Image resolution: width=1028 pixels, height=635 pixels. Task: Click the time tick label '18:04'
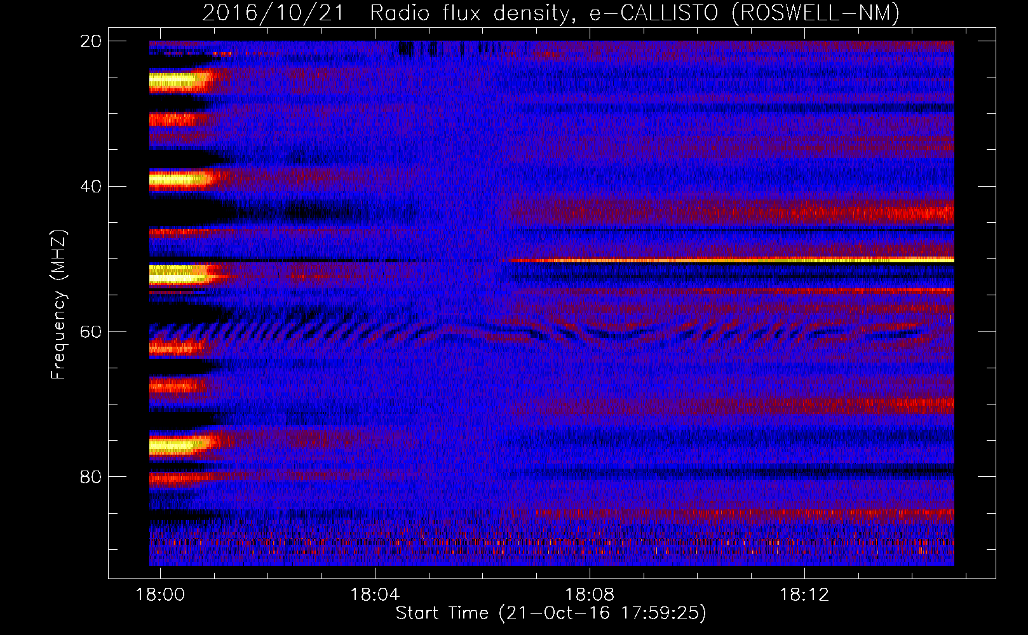pyautogui.click(x=375, y=594)
